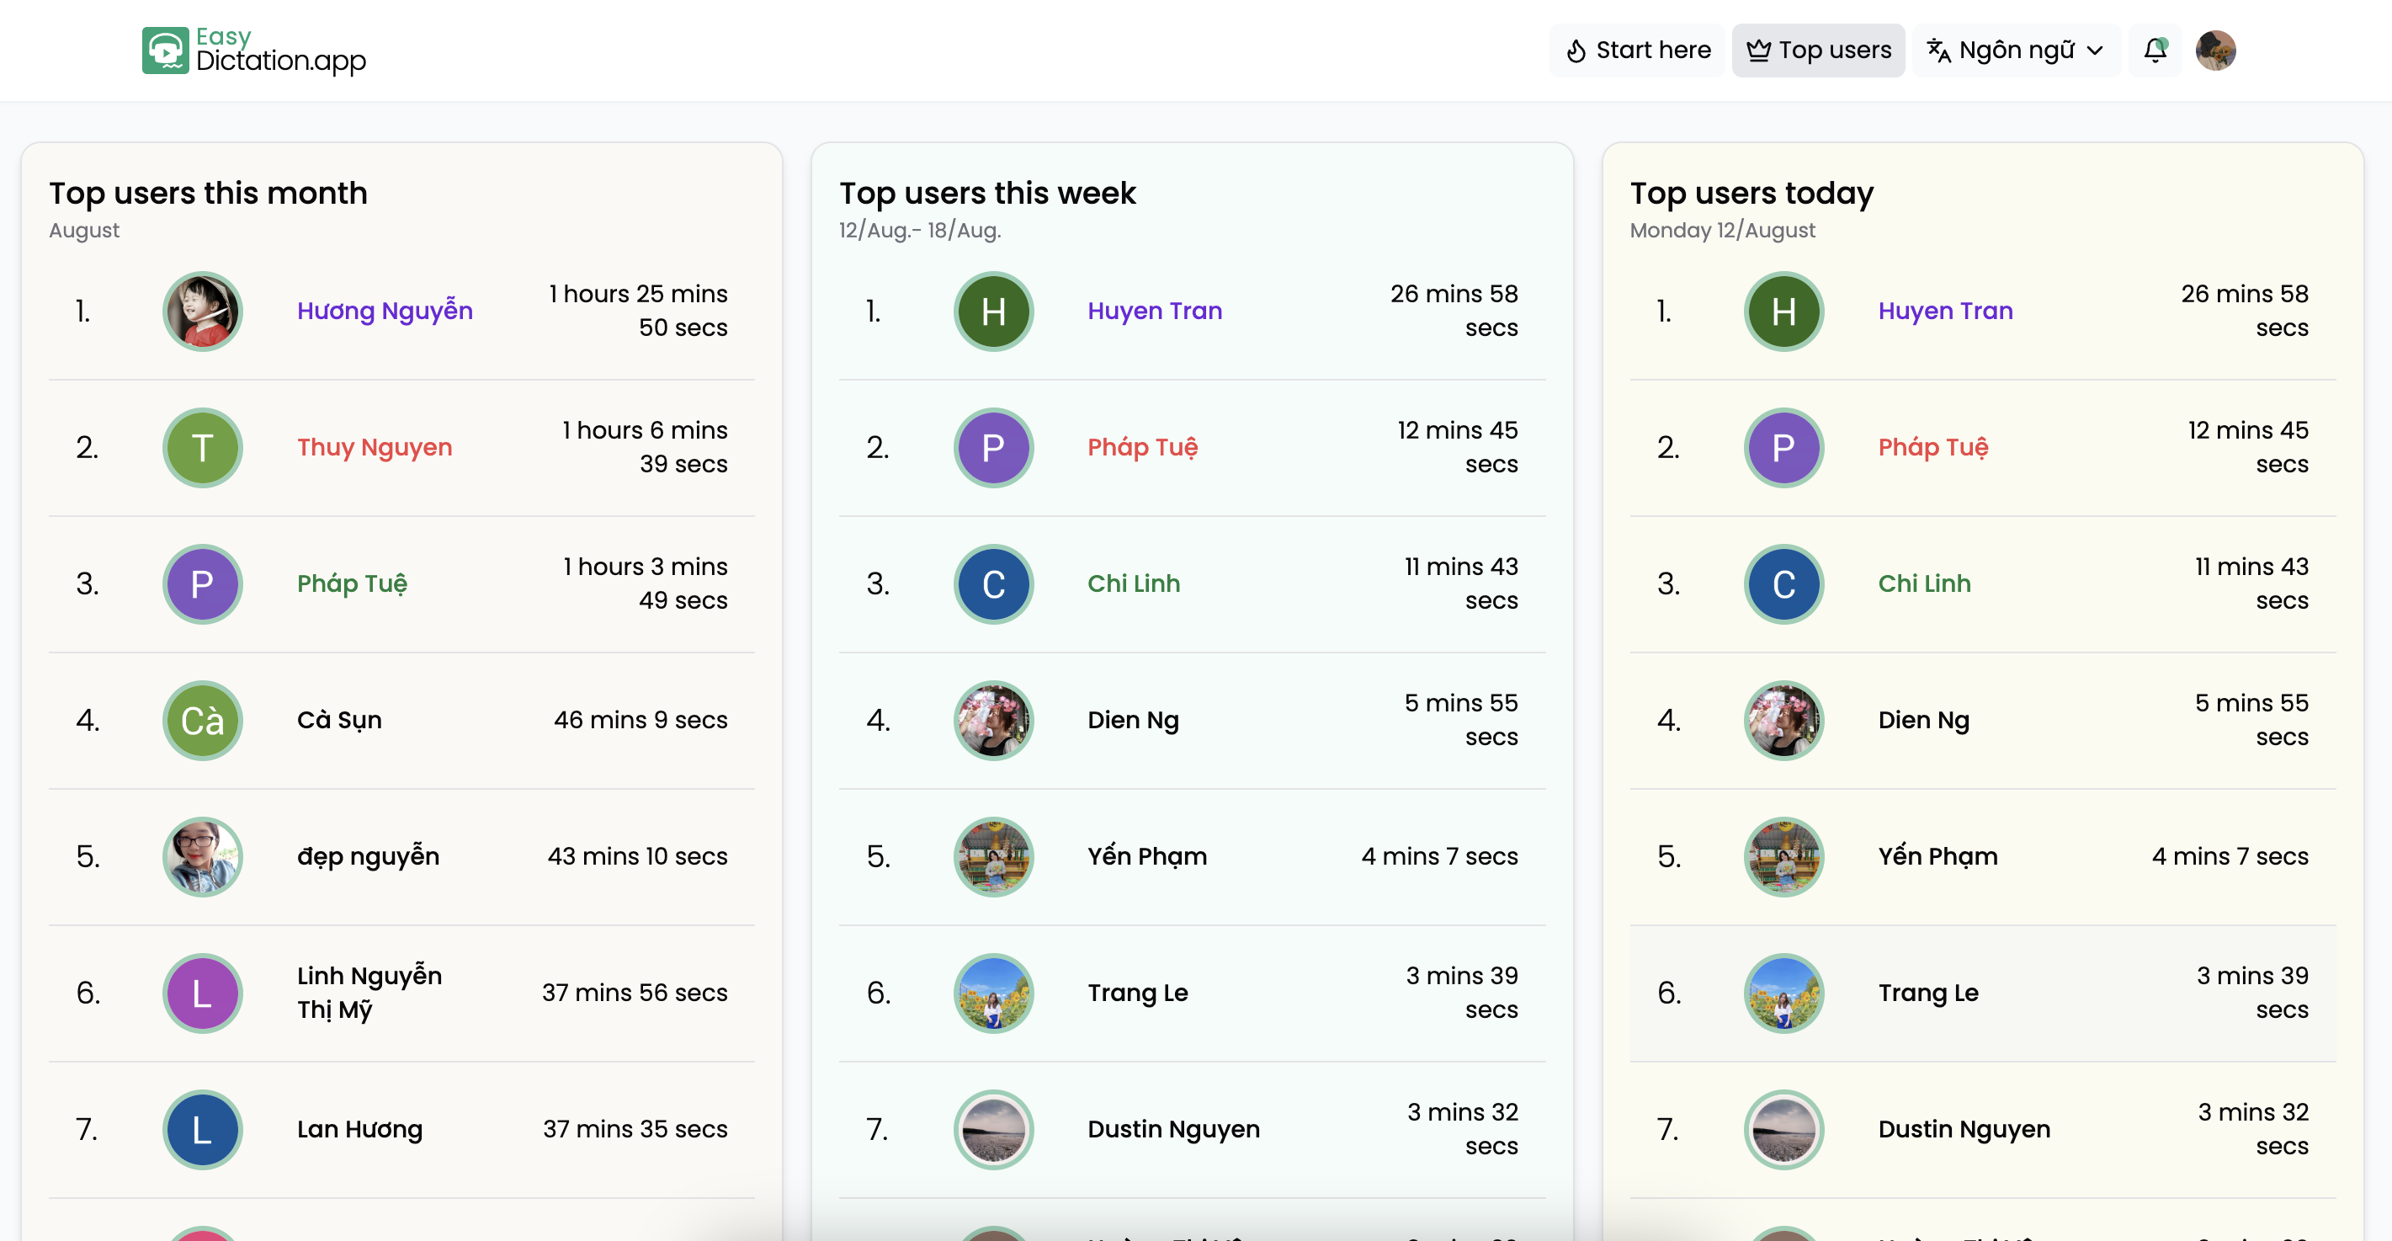Image resolution: width=2392 pixels, height=1241 pixels.
Task: Click Thuy Nguyen's green T avatar
Action: (x=203, y=448)
